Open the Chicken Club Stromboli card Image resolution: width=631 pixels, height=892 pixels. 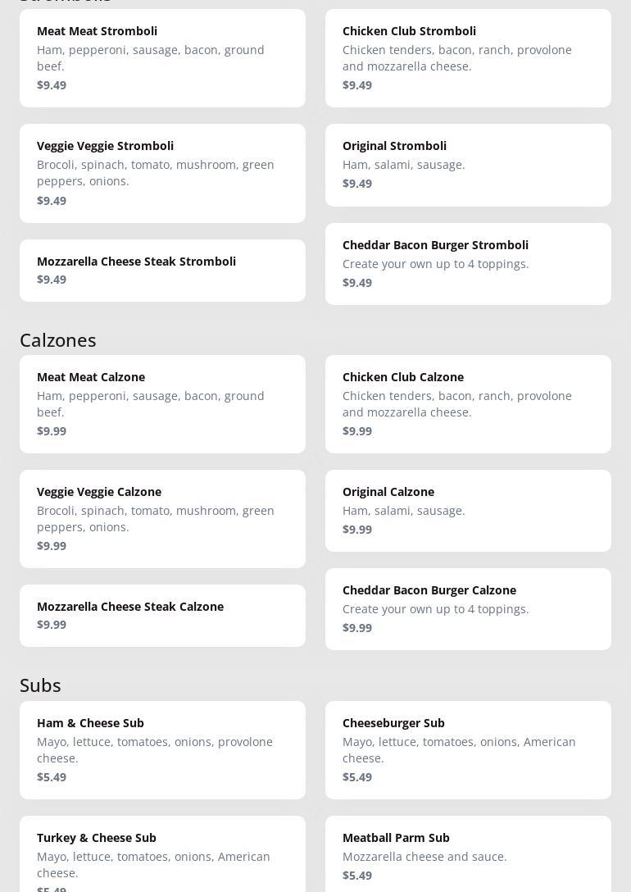click(468, 58)
